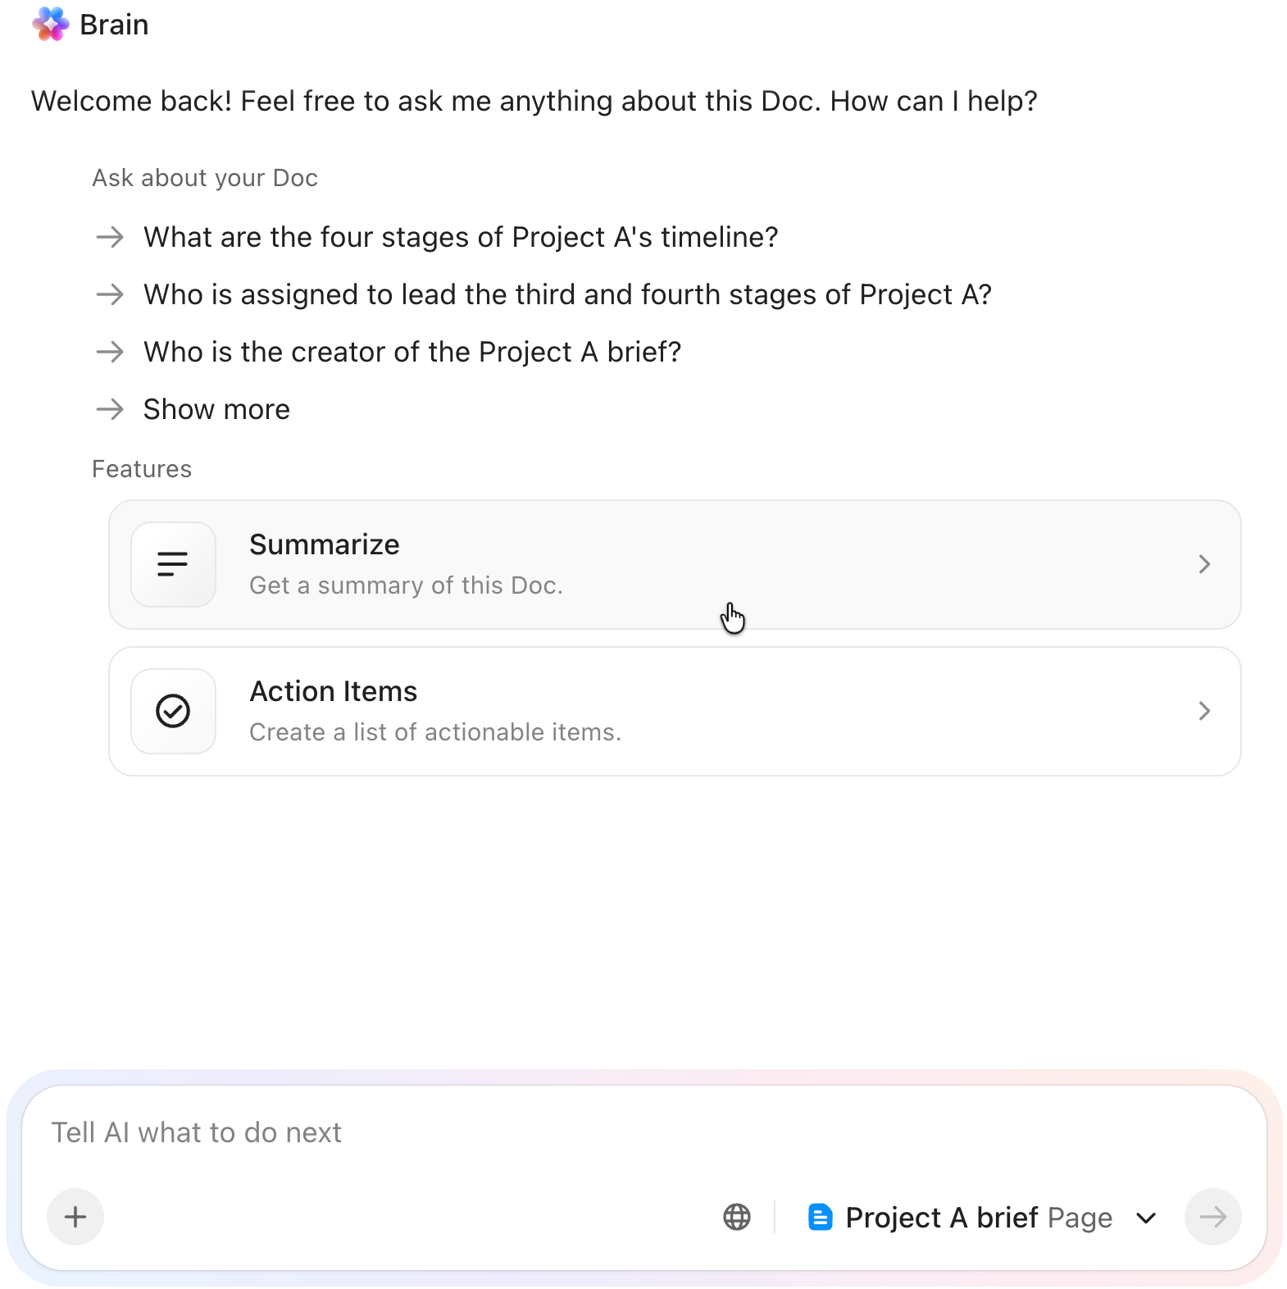Click the send arrow button
The image size is (1287, 1289).
click(x=1213, y=1217)
